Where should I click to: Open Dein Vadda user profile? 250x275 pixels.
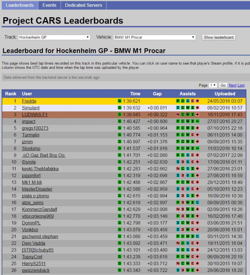coord(33,243)
